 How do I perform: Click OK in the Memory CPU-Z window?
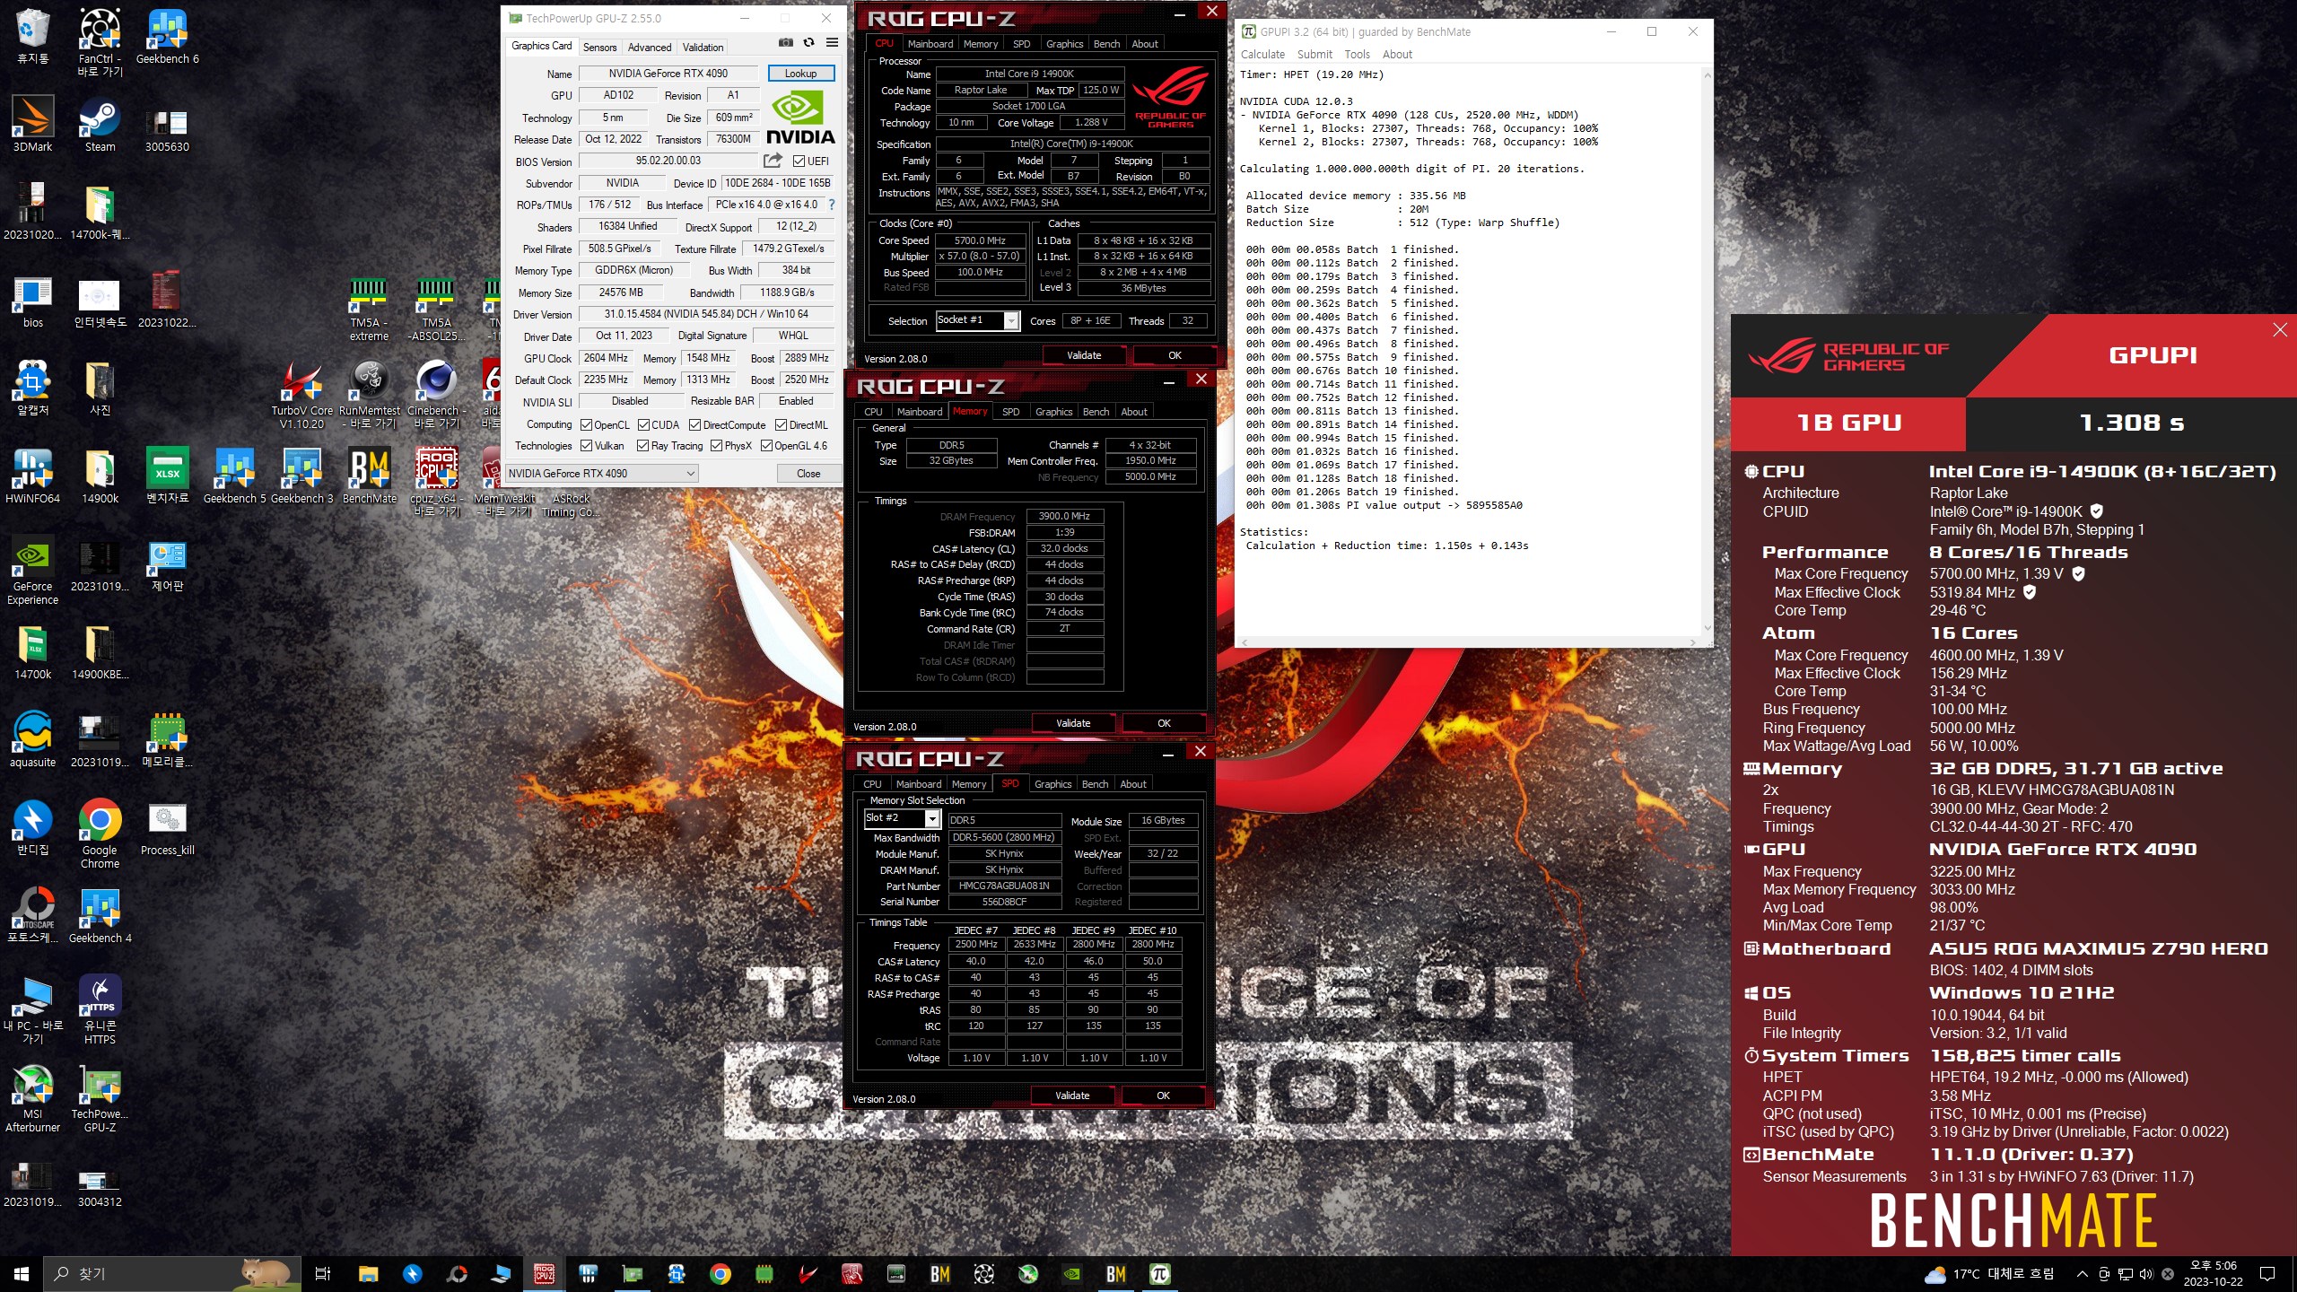(1164, 723)
